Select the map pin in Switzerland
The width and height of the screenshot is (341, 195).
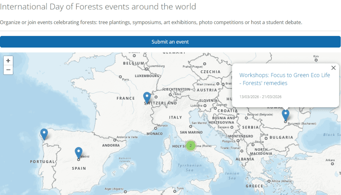click(147, 98)
